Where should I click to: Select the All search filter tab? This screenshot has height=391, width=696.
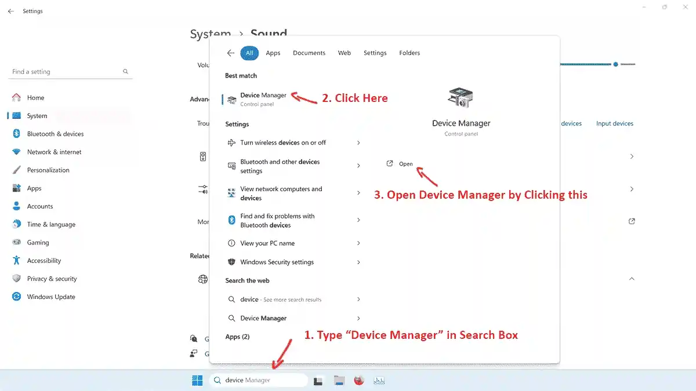[x=249, y=53]
